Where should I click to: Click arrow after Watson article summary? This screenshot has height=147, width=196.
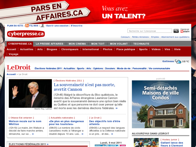click(x=33, y=134)
